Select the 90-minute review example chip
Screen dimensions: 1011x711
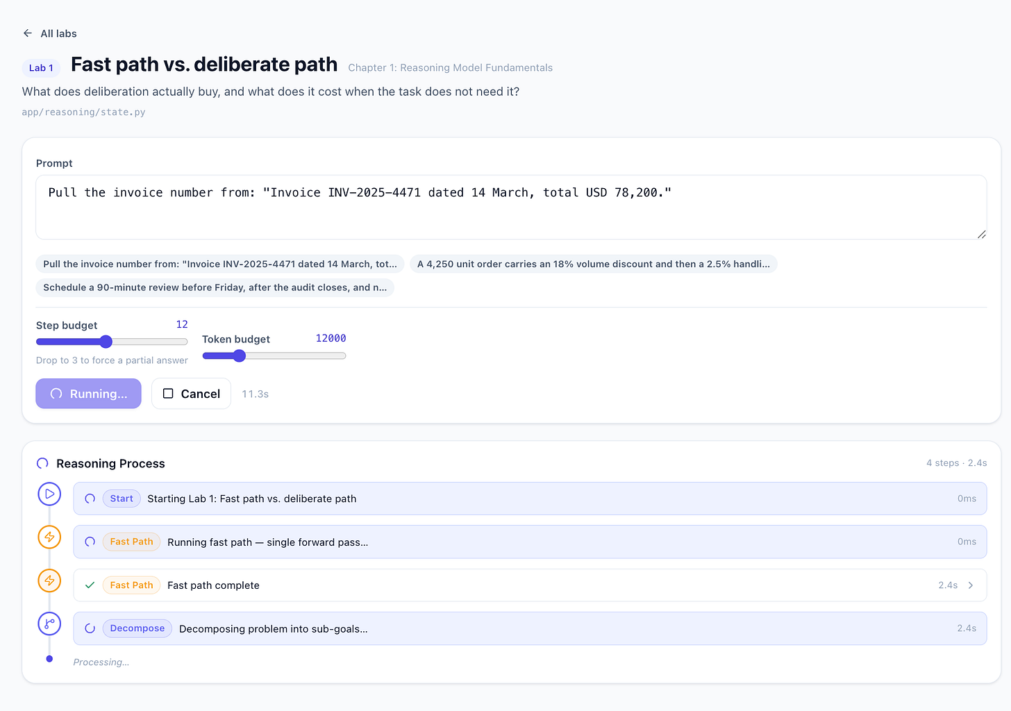[215, 287]
